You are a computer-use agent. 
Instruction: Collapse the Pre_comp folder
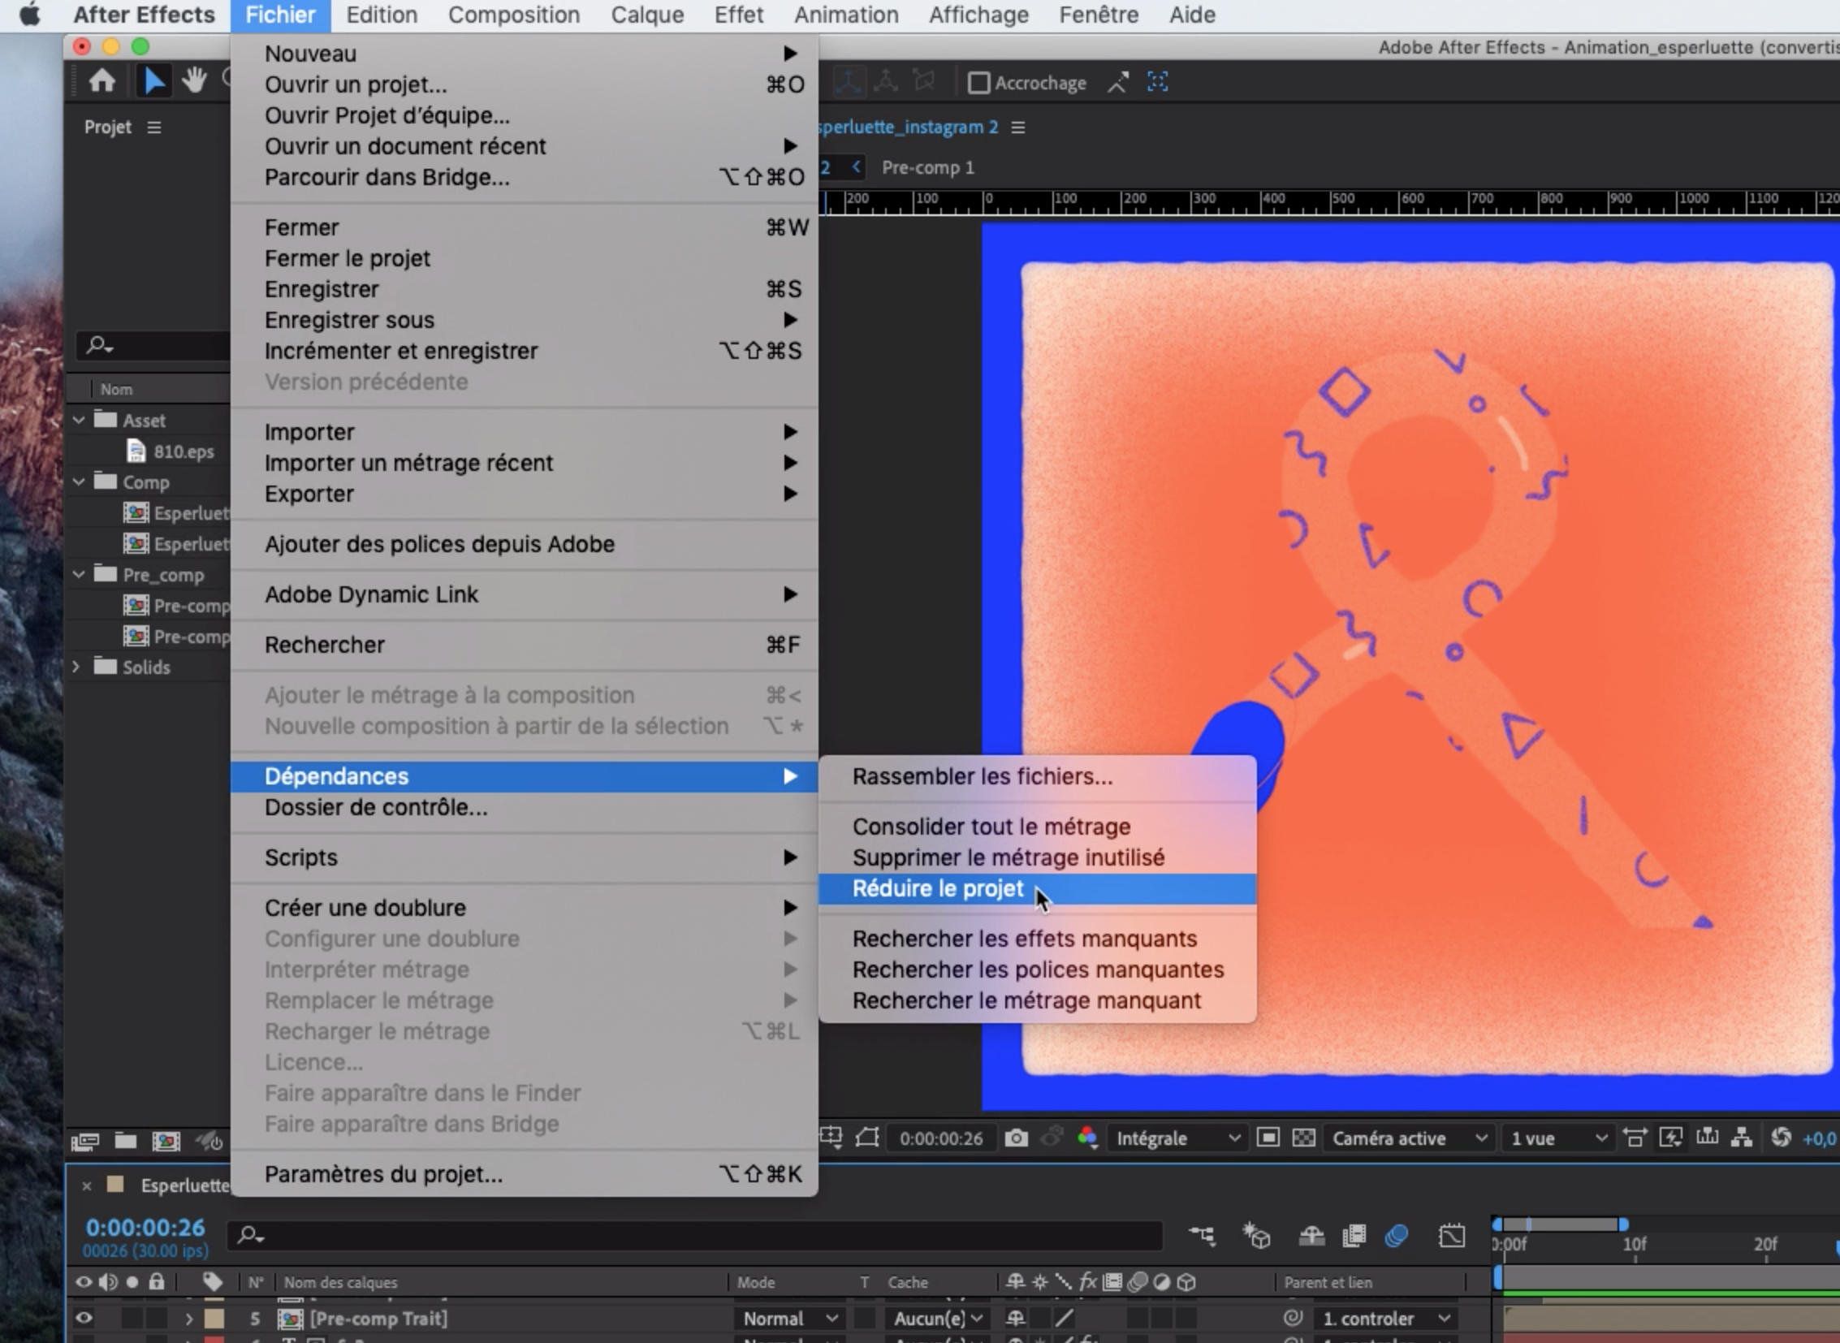[x=79, y=575]
